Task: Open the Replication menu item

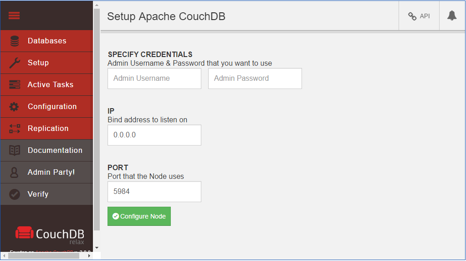Action: click(x=48, y=129)
